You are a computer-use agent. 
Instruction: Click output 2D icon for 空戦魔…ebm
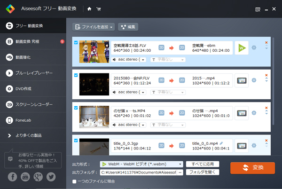182,47
